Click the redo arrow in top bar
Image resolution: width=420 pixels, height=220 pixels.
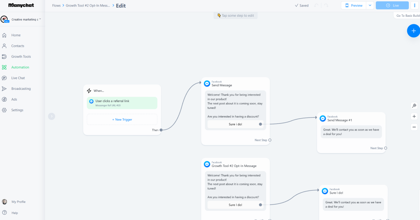(x=326, y=6)
